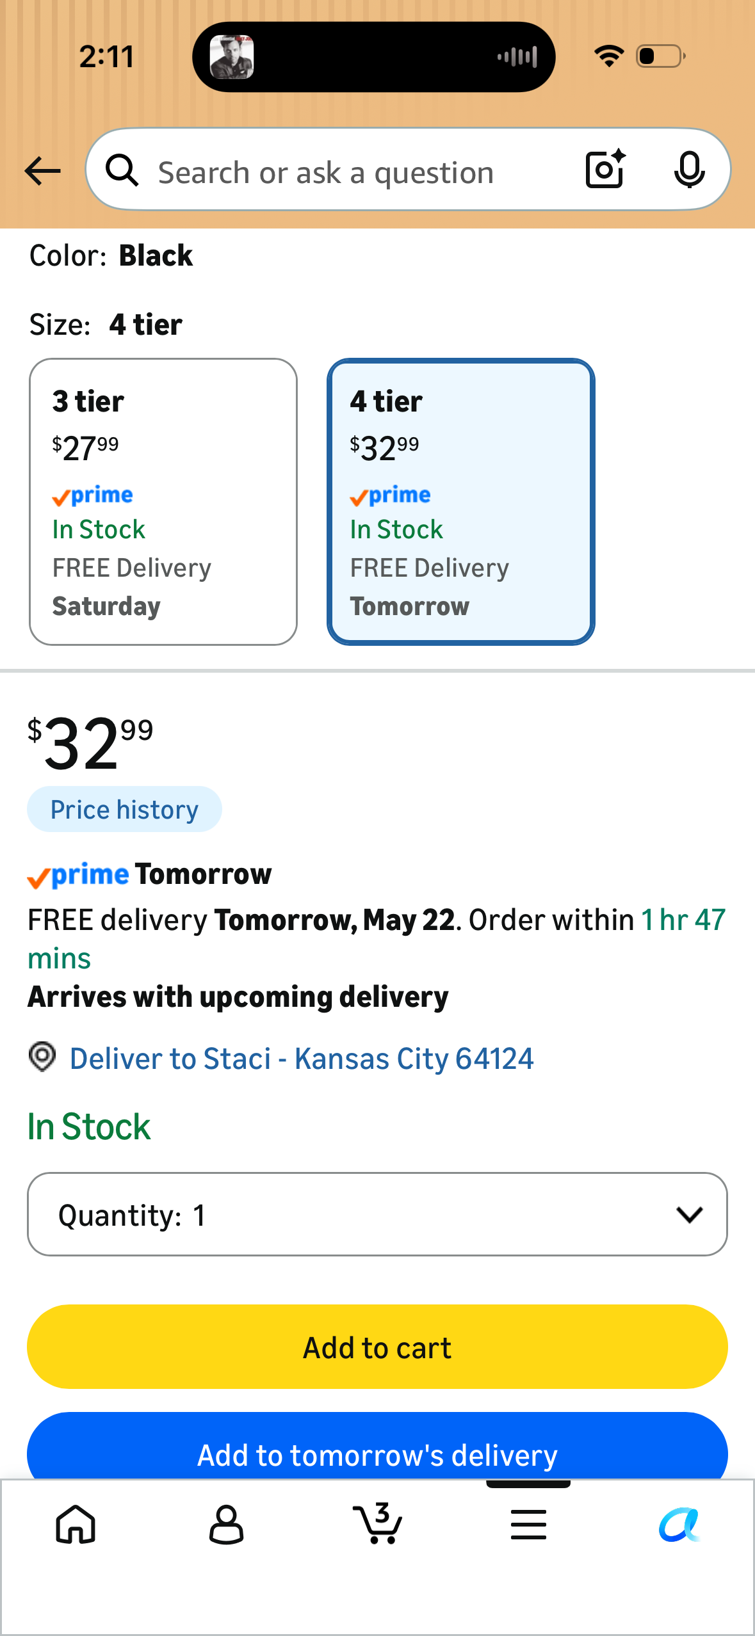755x1636 pixels.
Task: Open shopping cart with 3 items
Action: (x=377, y=1523)
